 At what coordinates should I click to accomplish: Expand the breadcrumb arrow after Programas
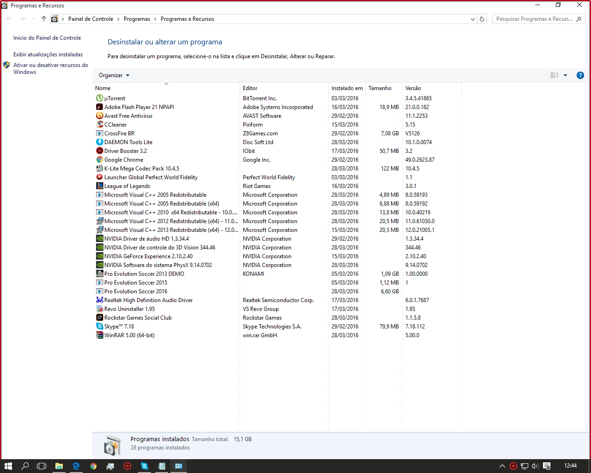coord(156,19)
